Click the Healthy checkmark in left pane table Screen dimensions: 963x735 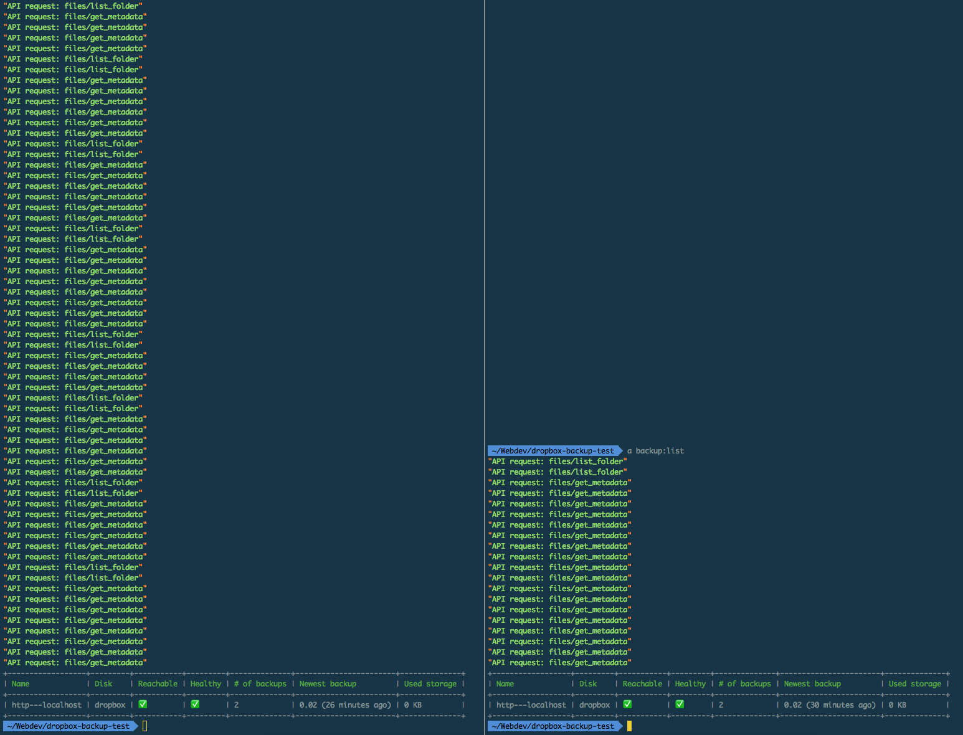point(195,704)
